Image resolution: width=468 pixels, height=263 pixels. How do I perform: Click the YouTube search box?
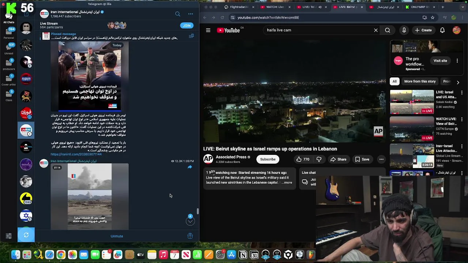pos(317,30)
